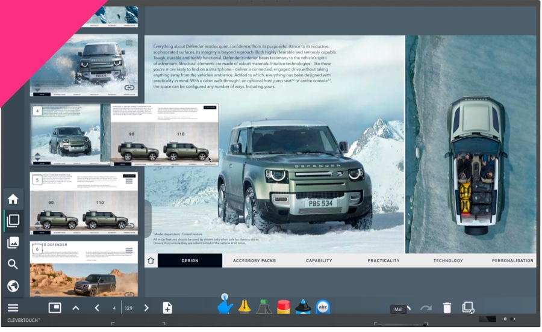Open the TECHNOLOGY tab
Screen dimensions: 542x332
pos(448,260)
